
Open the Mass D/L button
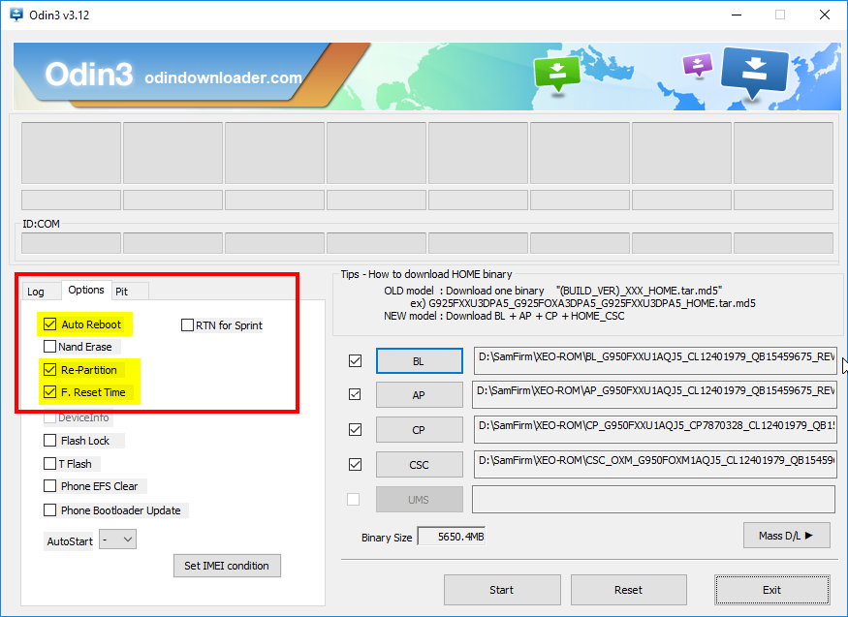pos(786,536)
